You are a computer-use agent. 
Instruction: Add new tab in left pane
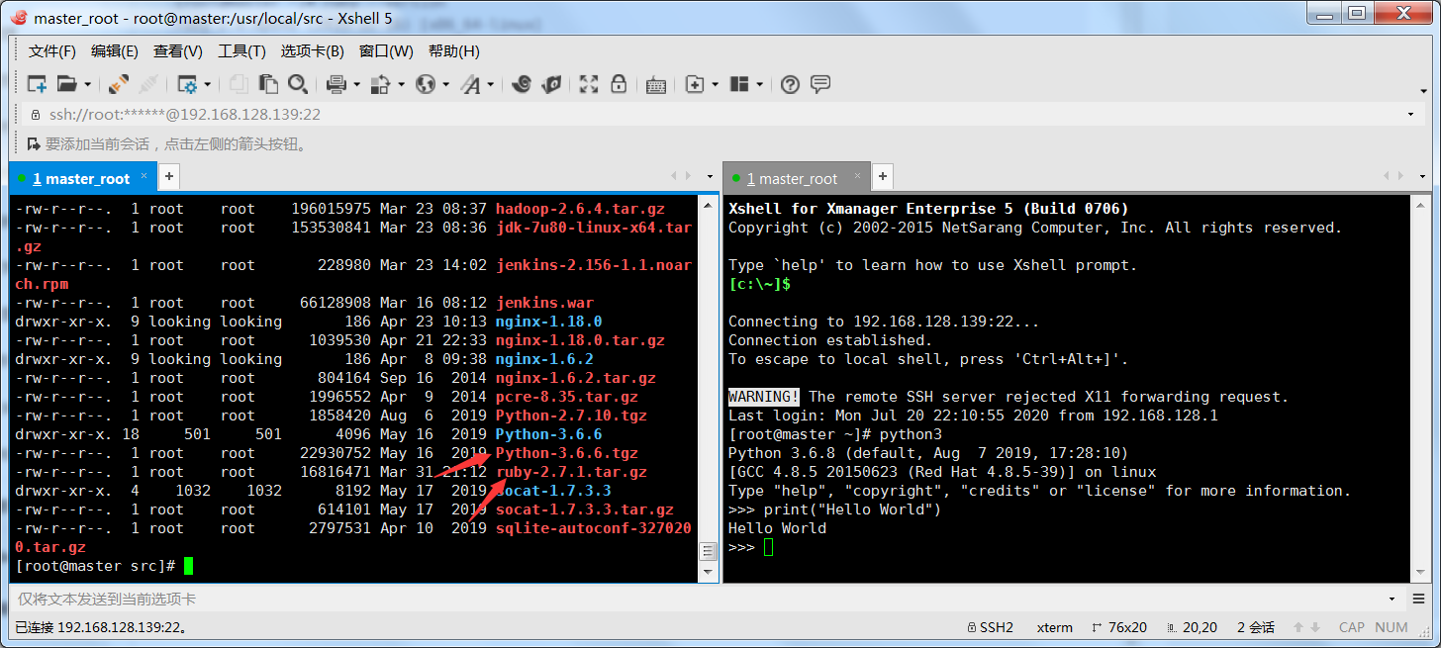coord(169,177)
